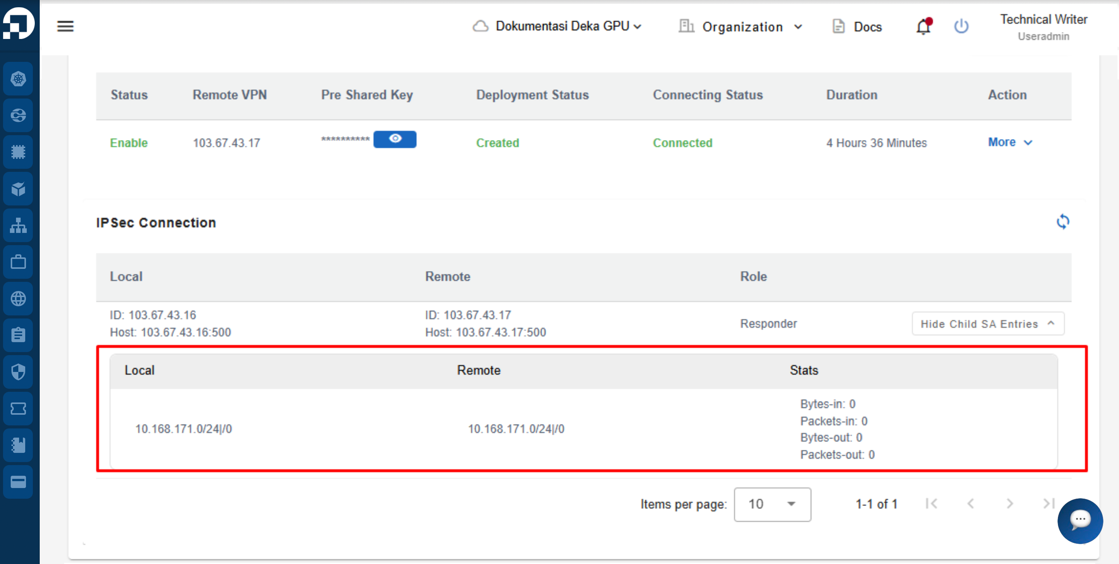
Task: Refresh the IPSec Connection list
Action: (1062, 222)
